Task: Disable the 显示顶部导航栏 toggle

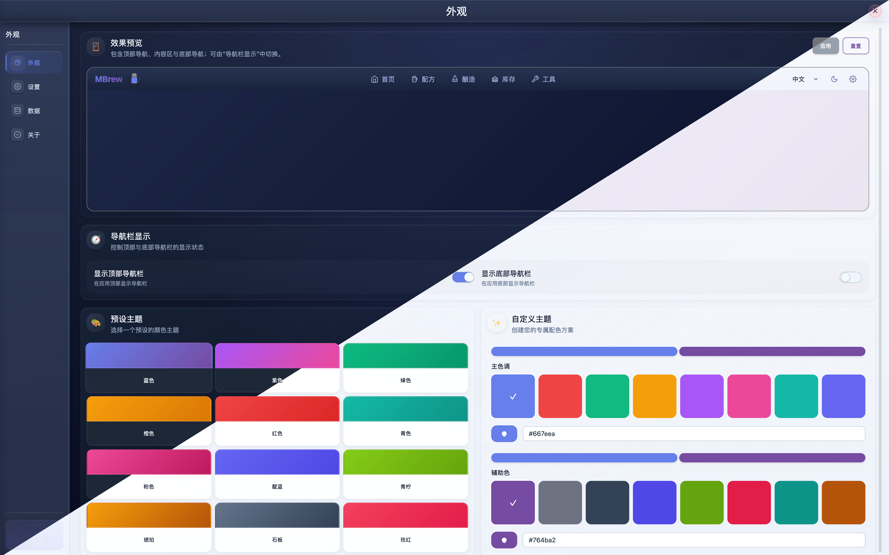Action: point(463,277)
